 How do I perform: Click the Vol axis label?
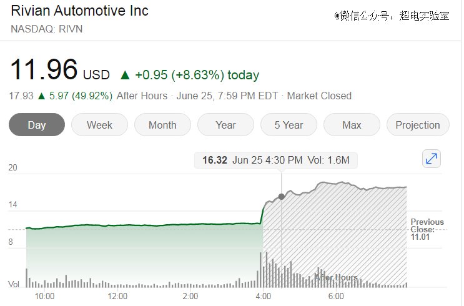pyautogui.click(x=14, y=284)
